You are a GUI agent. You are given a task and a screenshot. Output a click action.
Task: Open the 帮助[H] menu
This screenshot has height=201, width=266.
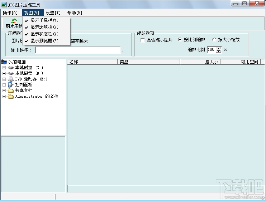coord(75,13)
